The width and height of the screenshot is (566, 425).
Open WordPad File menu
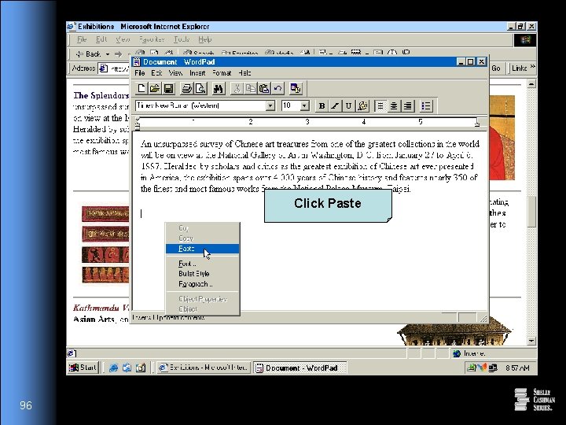click(140, 73)
